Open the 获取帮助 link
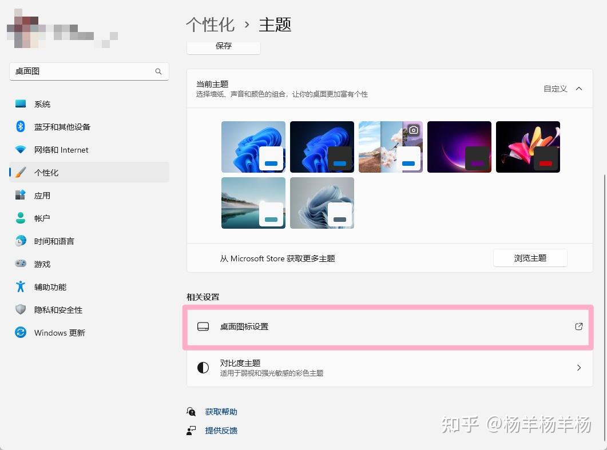The height and width of the screenshot is (450, 607). [221, 412]
